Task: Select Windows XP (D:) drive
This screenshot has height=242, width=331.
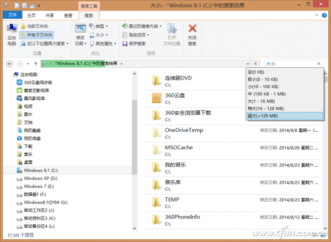Action: (37, 178)
